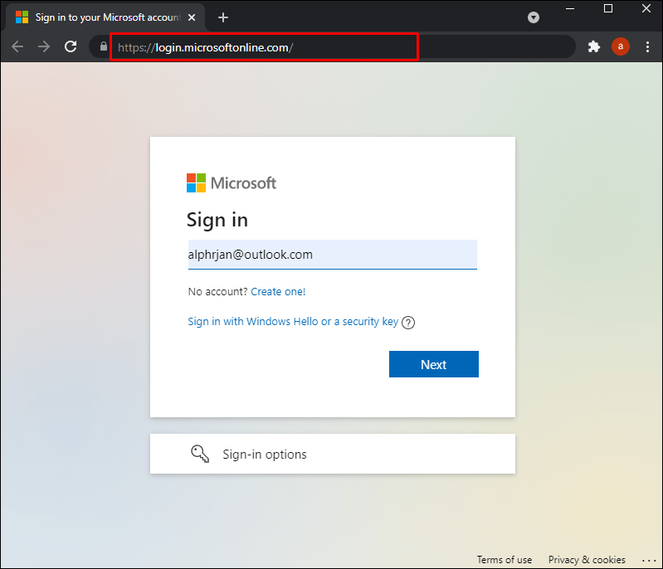Open Sign-in options
The image size is (663, 569).
[333, 454]
